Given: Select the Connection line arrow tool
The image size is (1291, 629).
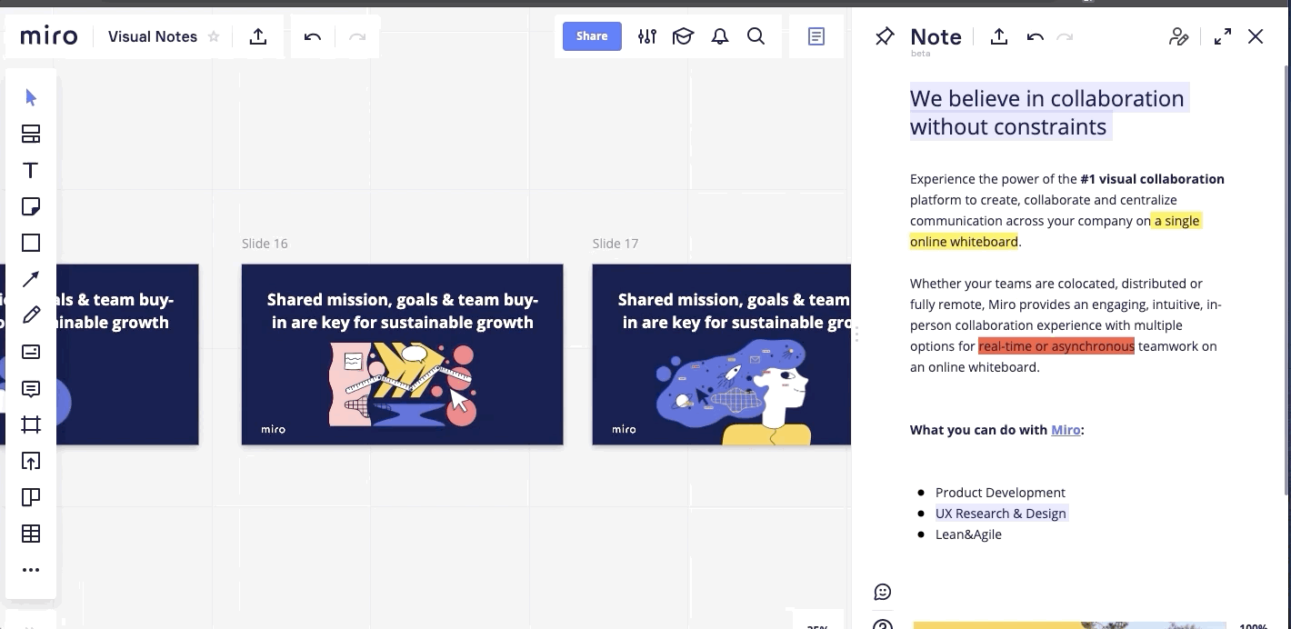Looking at the screenshot, I should tap(31, 279).
